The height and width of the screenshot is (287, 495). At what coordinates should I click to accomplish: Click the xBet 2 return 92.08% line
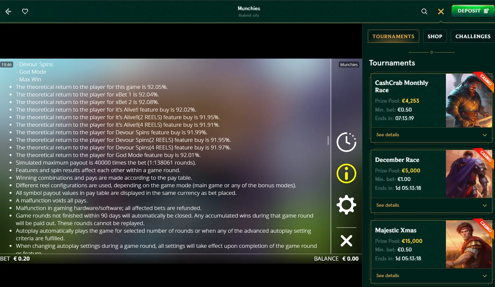click(x=87, y=102)
